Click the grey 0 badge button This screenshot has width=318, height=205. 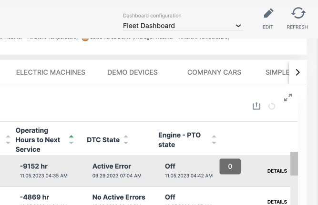[230, 166]
